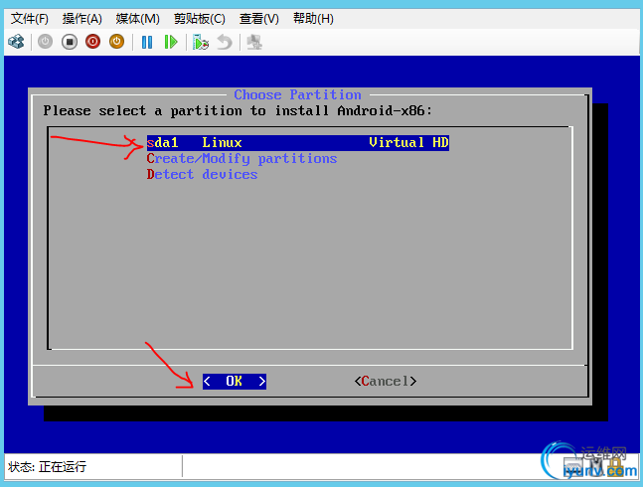Open the 帮助(H) menu
643x487 pixels.
click(x=313, y=19)
